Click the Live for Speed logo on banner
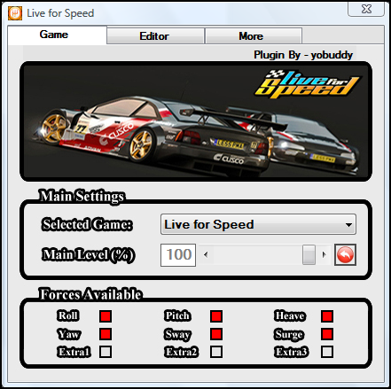The image size is (391, 389). (x=308, y=84)
